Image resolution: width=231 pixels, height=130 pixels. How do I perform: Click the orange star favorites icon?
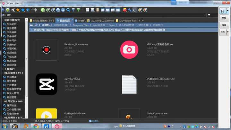[x=18, y=10]
